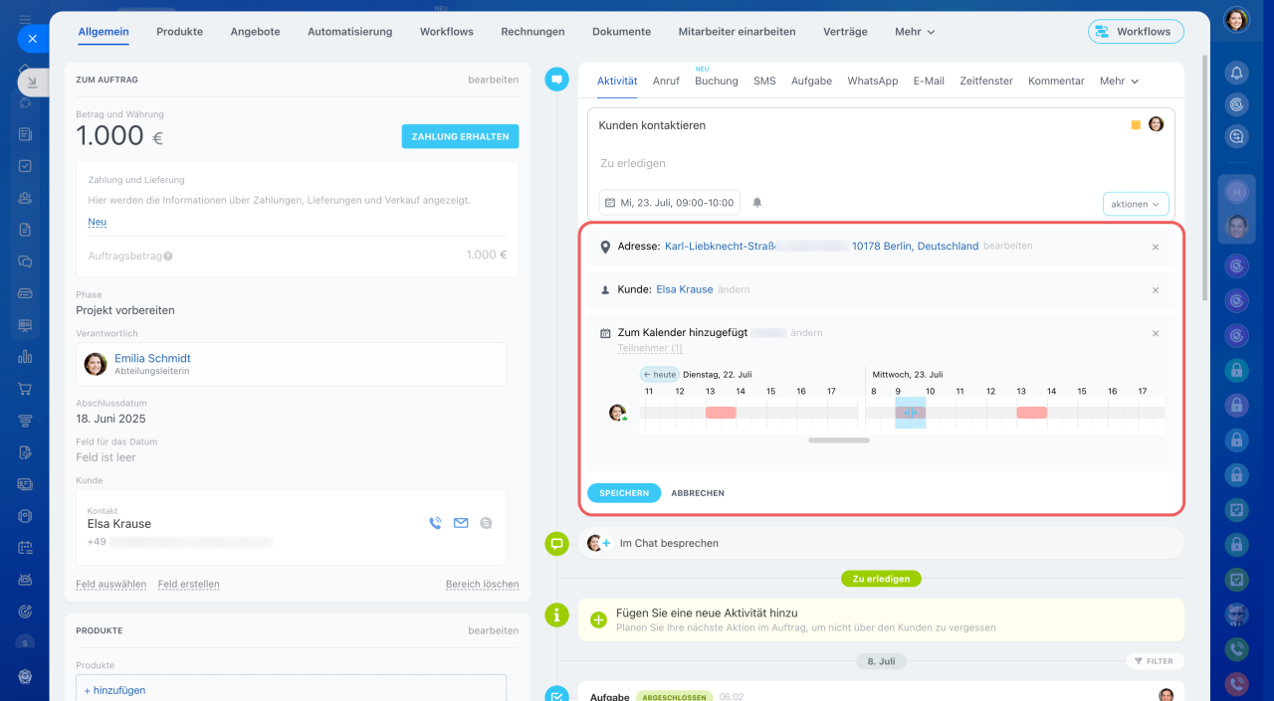Open the date picker Mi, 23. Juli, 09:00-10:00
Screen dimensions: 1274x701
click(x=669, y=203)
